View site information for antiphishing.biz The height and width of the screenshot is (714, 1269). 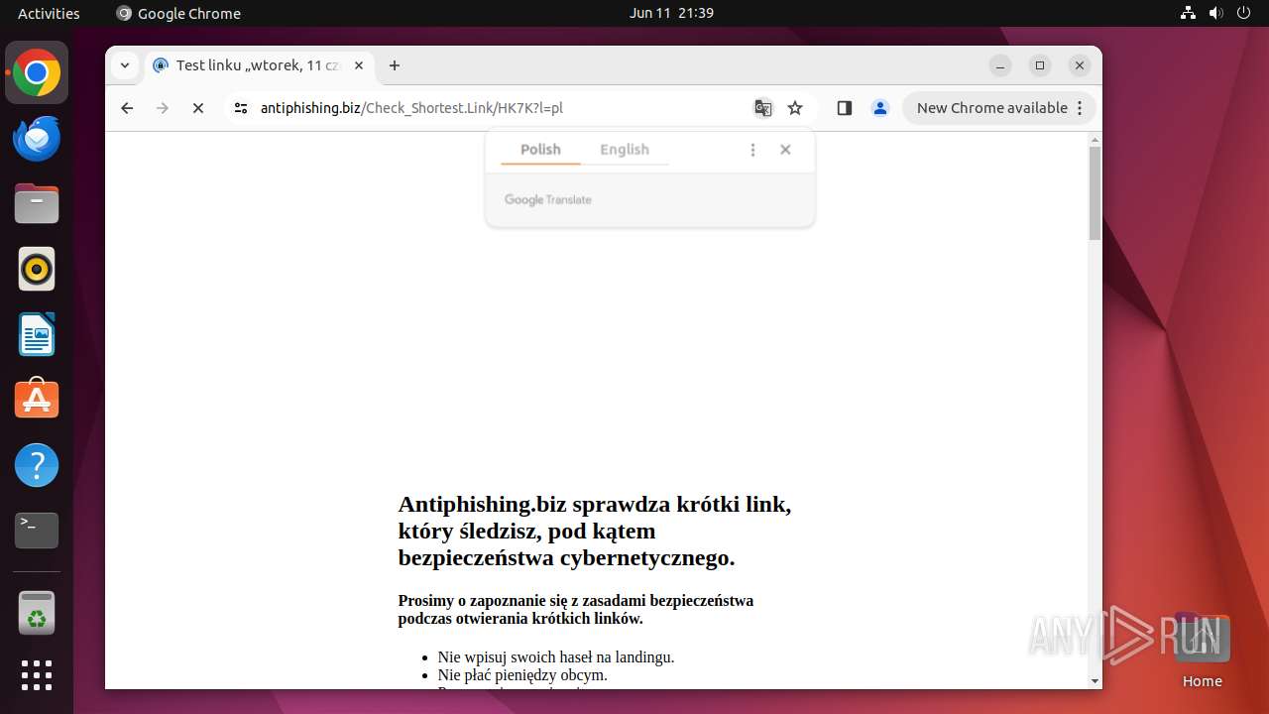(240, 108)
